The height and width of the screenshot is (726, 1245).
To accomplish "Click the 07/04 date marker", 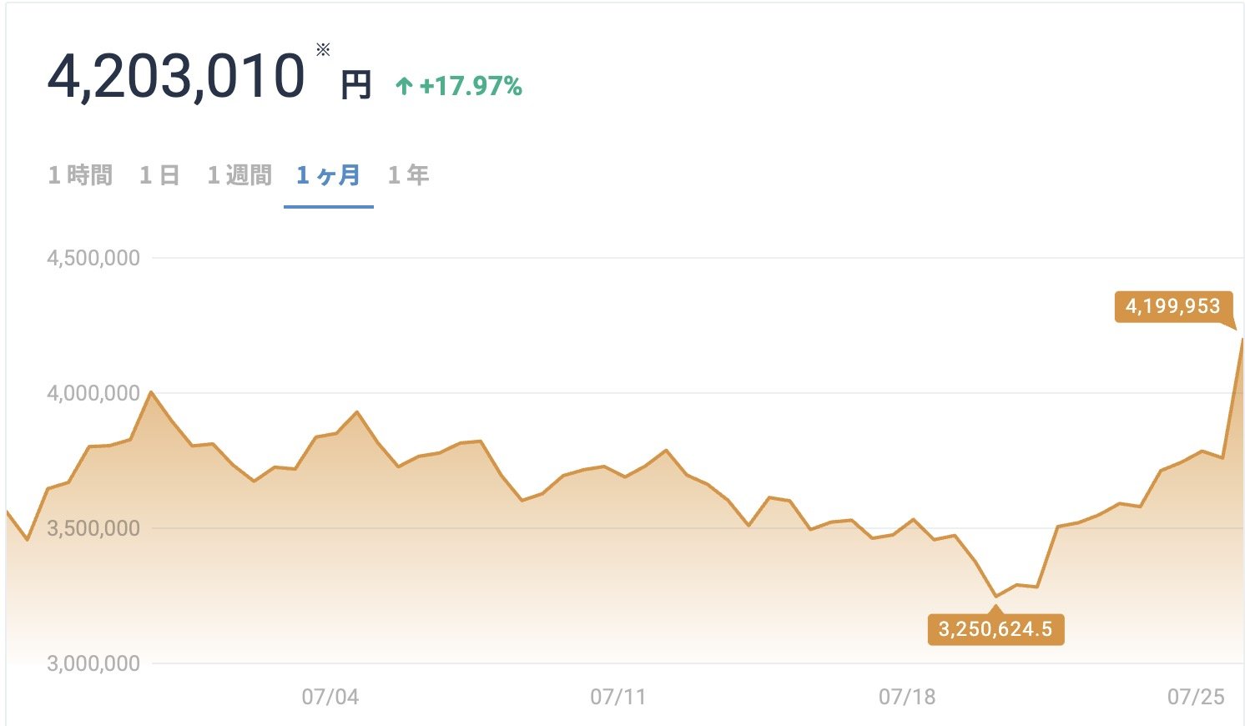I will (x=330, y=693).
